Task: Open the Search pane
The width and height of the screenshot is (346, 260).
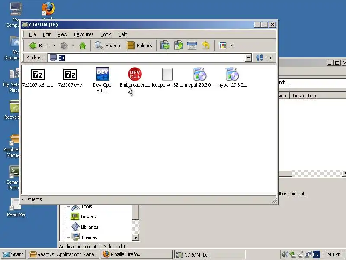Action: [x=107, y=45]
